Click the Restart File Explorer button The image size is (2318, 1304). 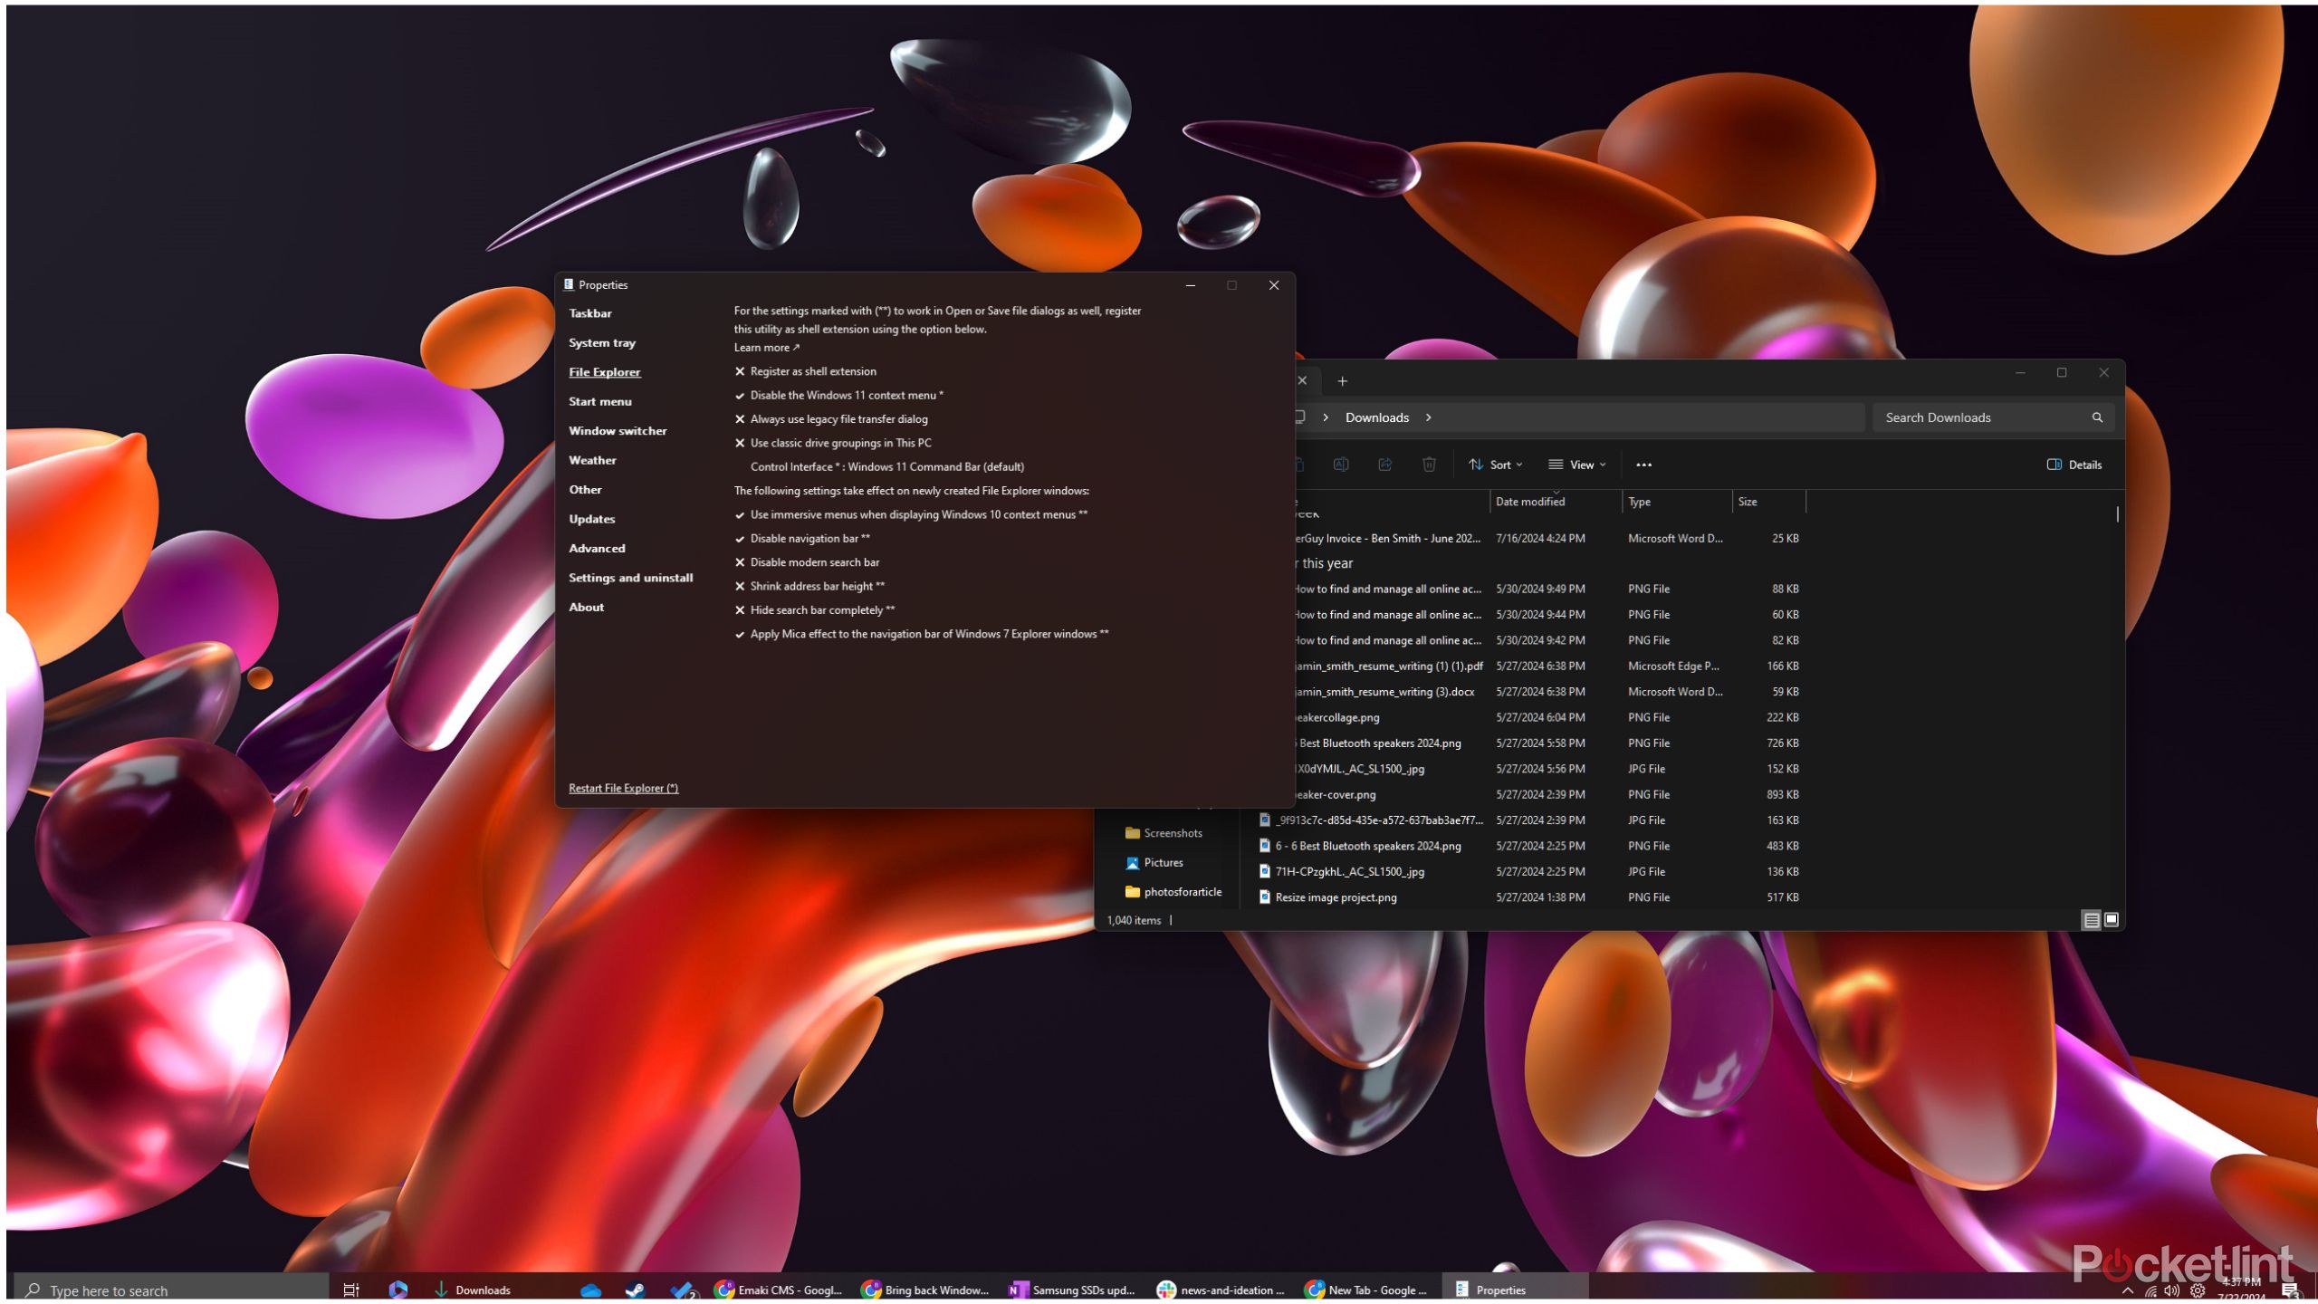click(622, 788)
